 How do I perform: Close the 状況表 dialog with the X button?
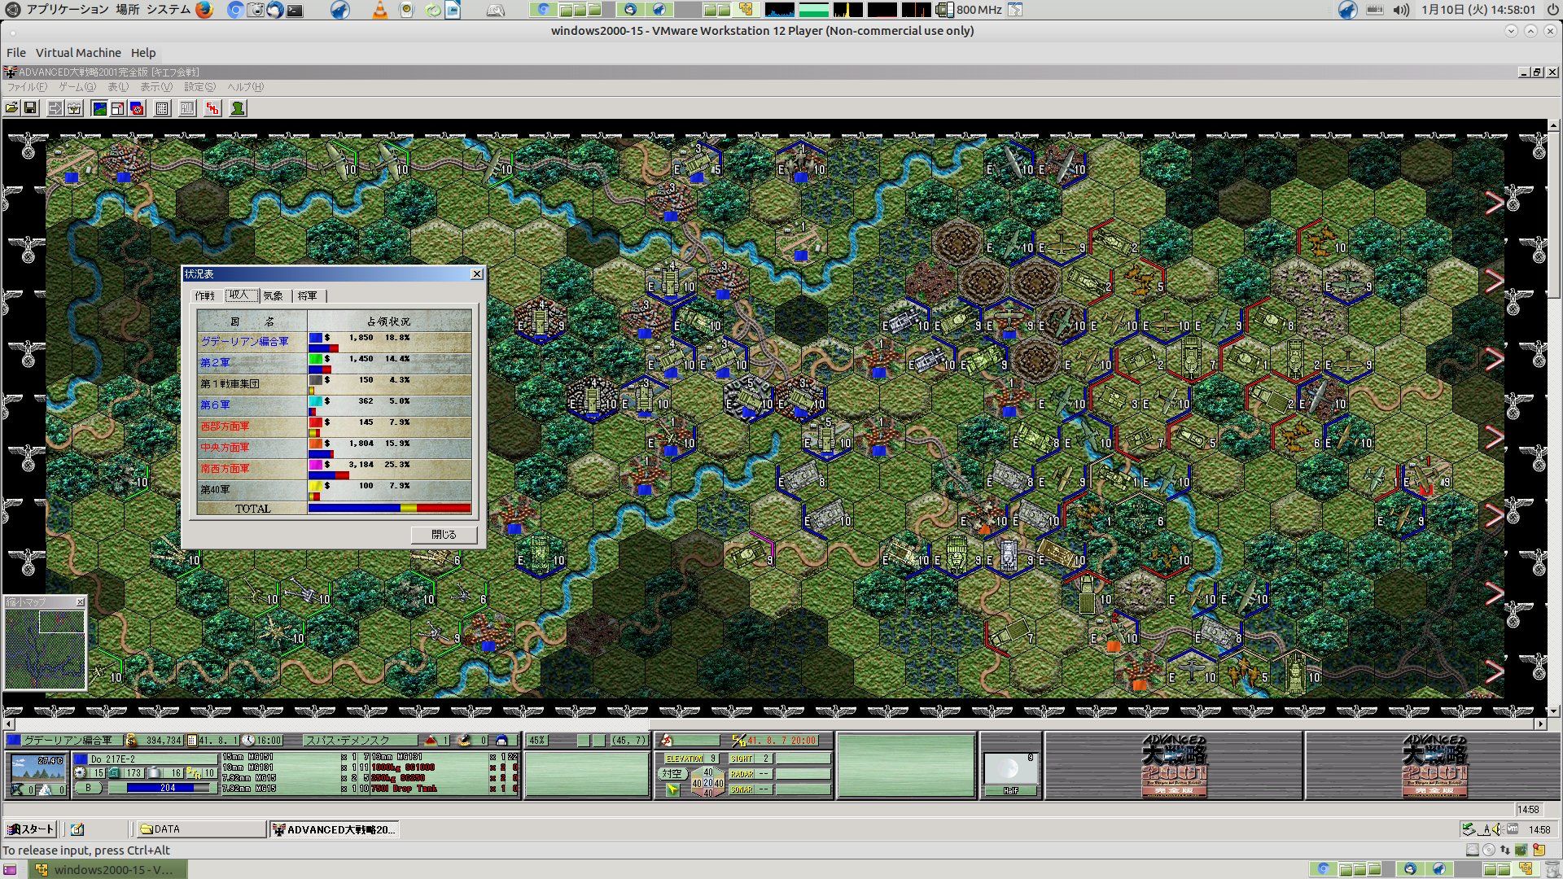(477, 274)
